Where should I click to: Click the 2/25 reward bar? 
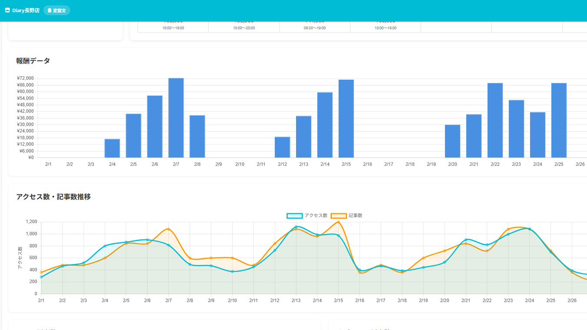pos(559,120)
